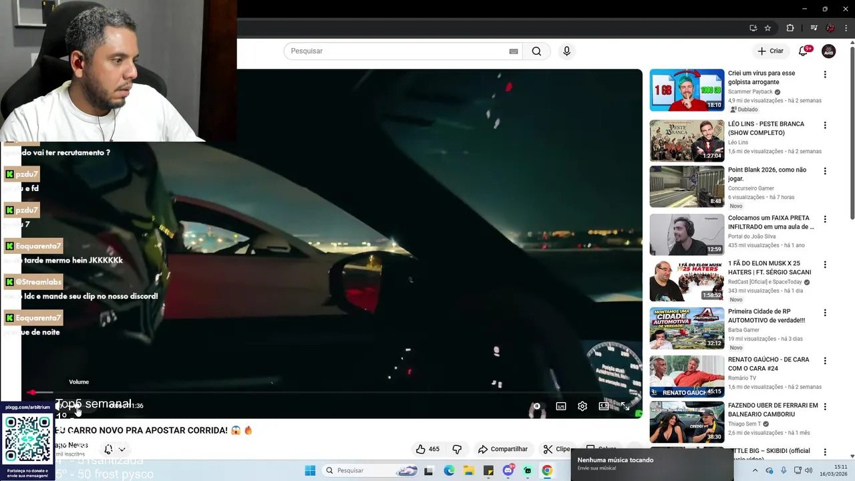Toggle channel notification bell under video
The height and width of the screenshot is (481, 855).
click(x=108, y=449)
